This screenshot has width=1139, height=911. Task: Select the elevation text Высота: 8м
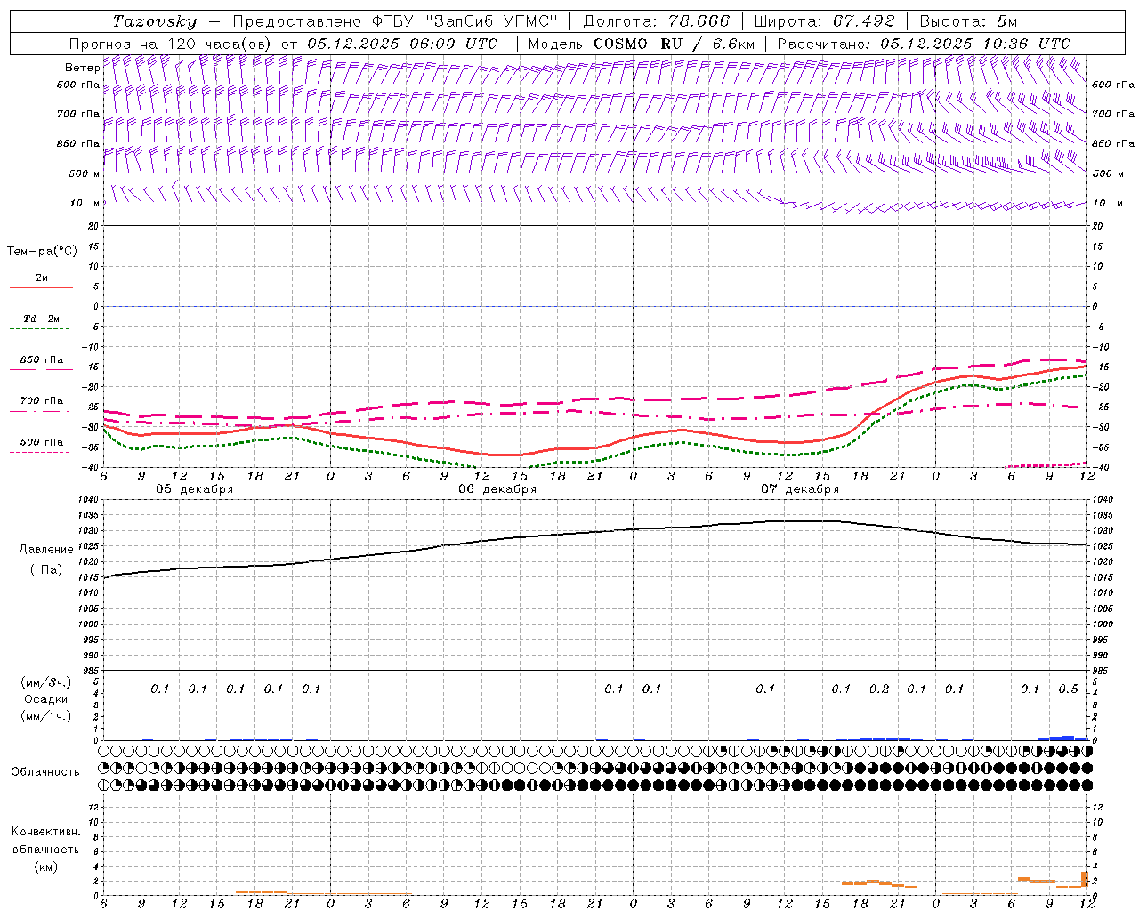click(968, 21)
